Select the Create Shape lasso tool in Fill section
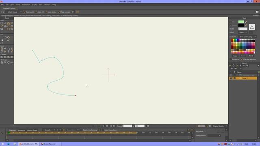The image size is (260, 146). 5,37
